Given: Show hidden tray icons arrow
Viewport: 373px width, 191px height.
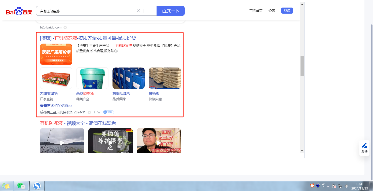Looking at the screenshot, I should tap(328, 186).
